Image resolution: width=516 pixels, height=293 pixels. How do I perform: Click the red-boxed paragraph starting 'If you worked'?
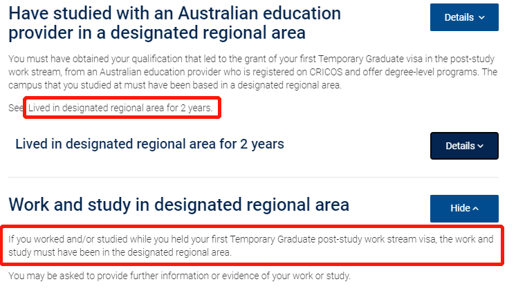(251, 245)
